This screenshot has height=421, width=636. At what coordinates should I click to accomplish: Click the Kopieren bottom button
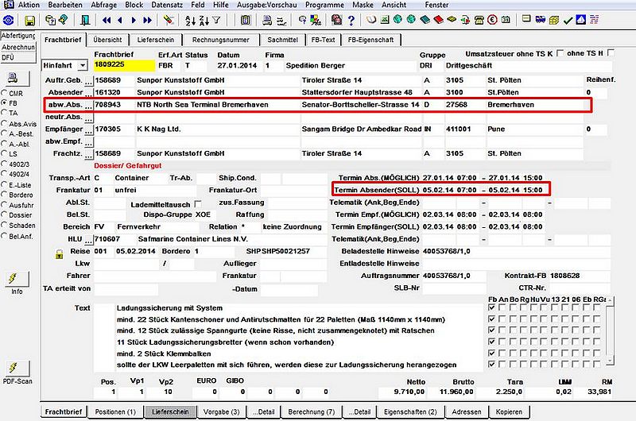[x=509, y=411]
